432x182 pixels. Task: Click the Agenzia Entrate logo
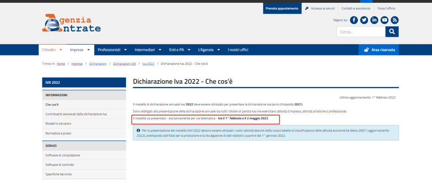click(x=71, y=23)
